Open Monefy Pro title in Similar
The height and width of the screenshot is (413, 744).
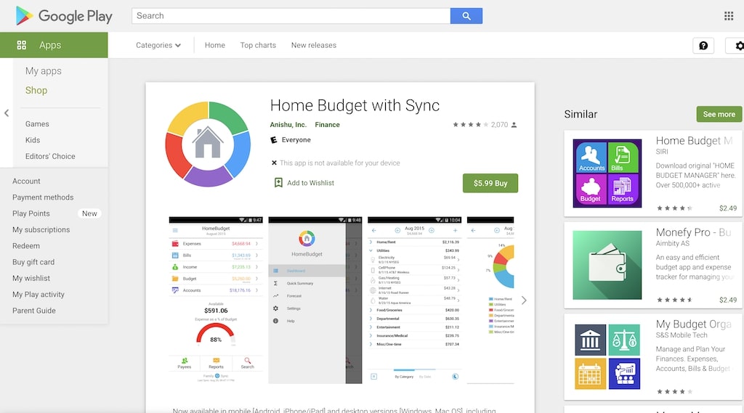point(693,232)
